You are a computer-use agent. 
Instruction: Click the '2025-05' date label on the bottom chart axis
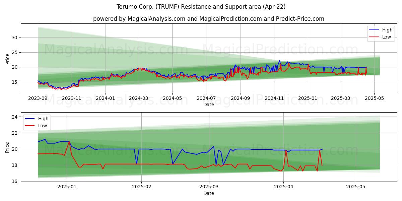click(356, 187)
